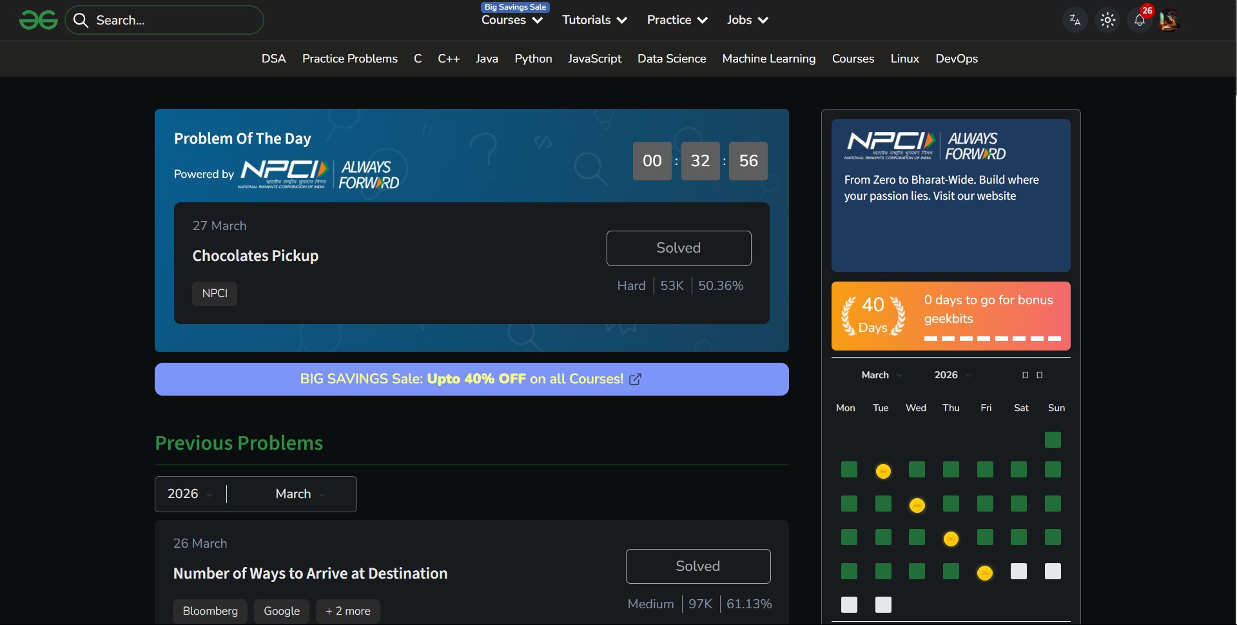Click the 'Medium' difficulty label
The width and height of the screenshot is (1237, 625).
click(x=650, y=604)
